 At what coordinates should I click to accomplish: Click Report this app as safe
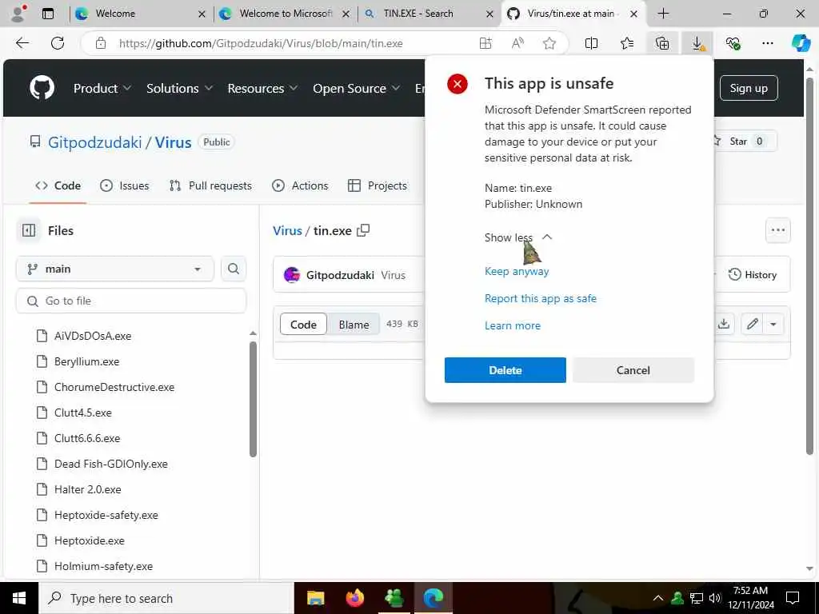[540, 299]
